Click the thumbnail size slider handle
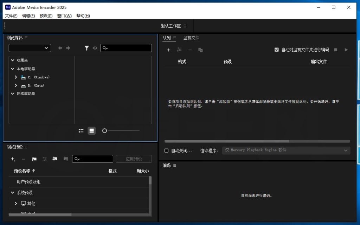 104,131
